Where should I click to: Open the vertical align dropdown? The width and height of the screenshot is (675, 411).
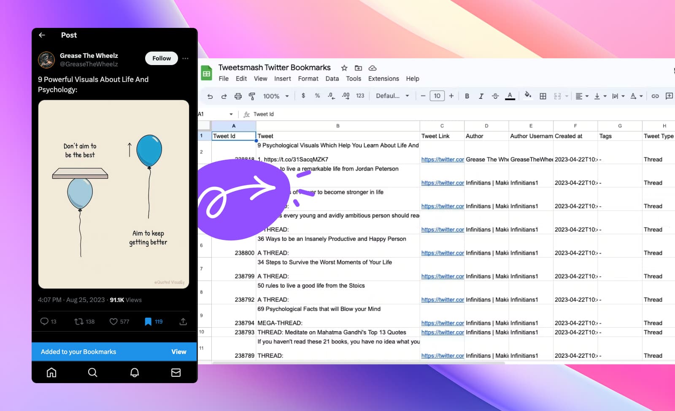[600, 96]
